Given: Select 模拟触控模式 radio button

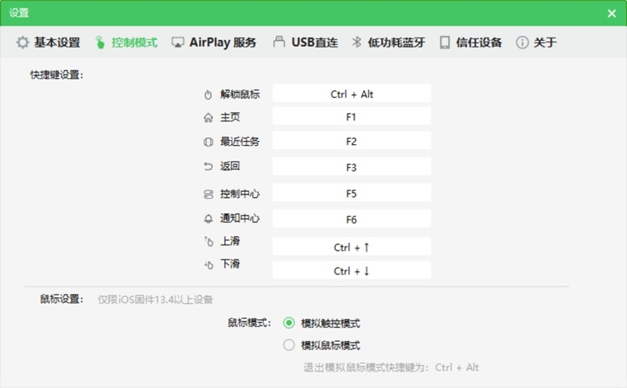Looking at the screenshot, I should (289, 323).
